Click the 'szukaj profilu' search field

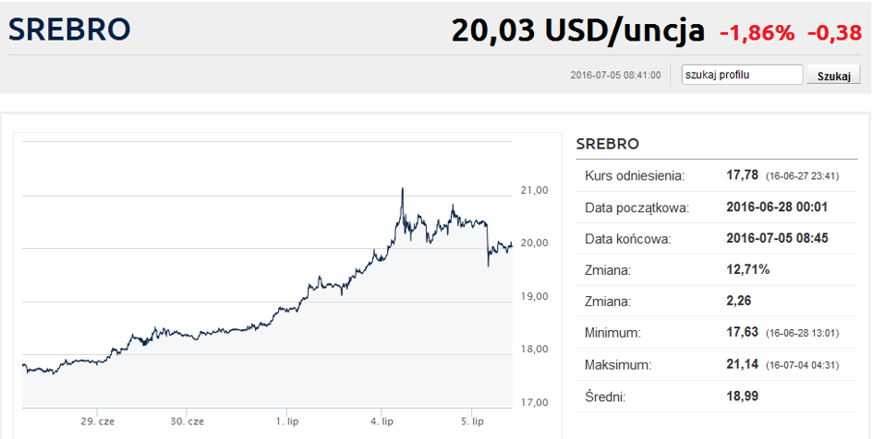pos(742,75)
